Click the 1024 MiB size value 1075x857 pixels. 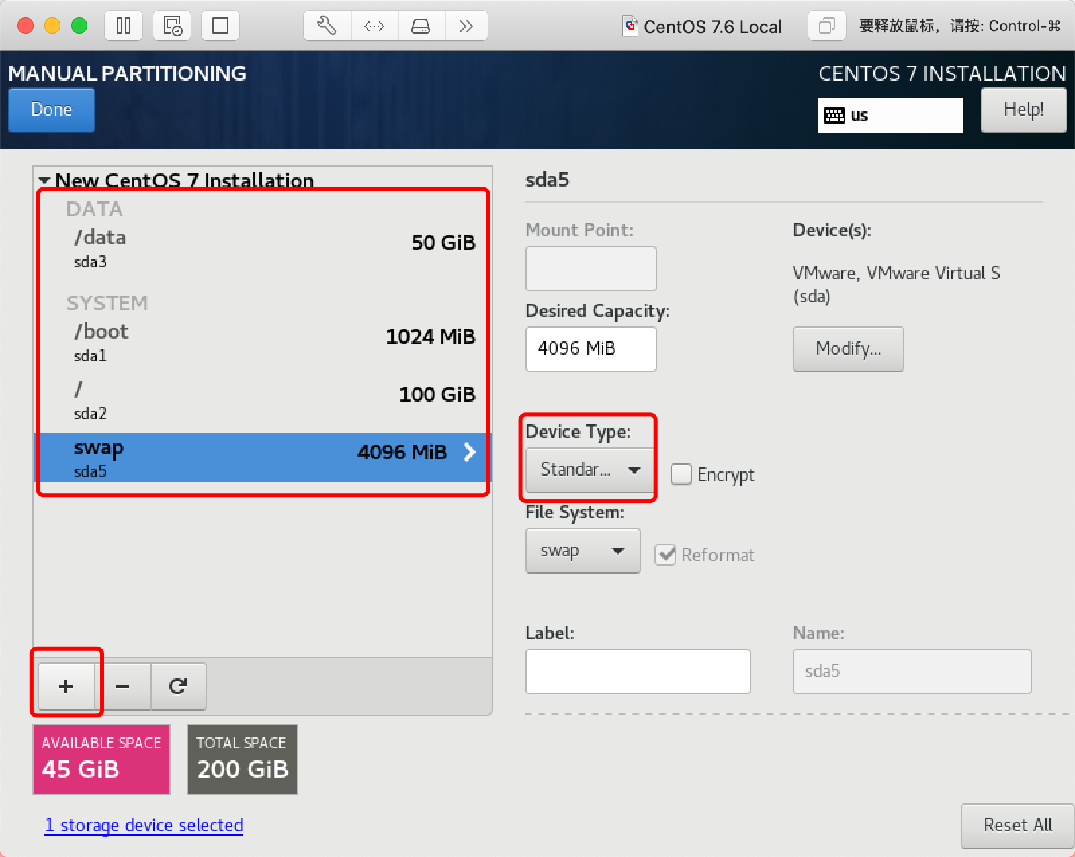pyautogui.click(x=431, y=336)
